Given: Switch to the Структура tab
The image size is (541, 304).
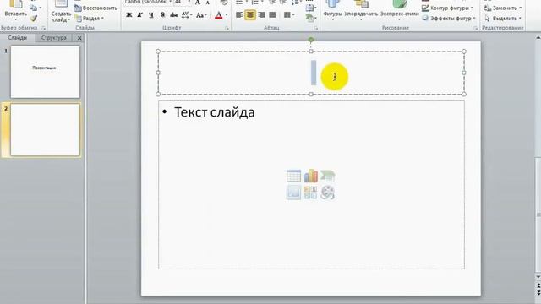Looking at the screenshot, I should tap(54, 38).
